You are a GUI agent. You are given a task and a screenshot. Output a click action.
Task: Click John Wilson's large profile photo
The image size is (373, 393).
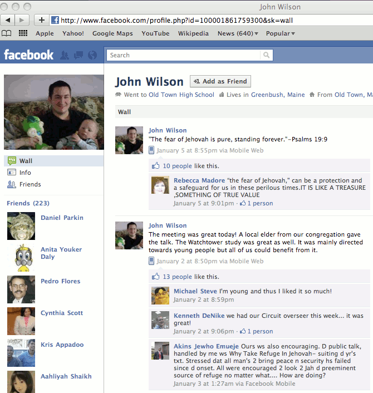54,112
